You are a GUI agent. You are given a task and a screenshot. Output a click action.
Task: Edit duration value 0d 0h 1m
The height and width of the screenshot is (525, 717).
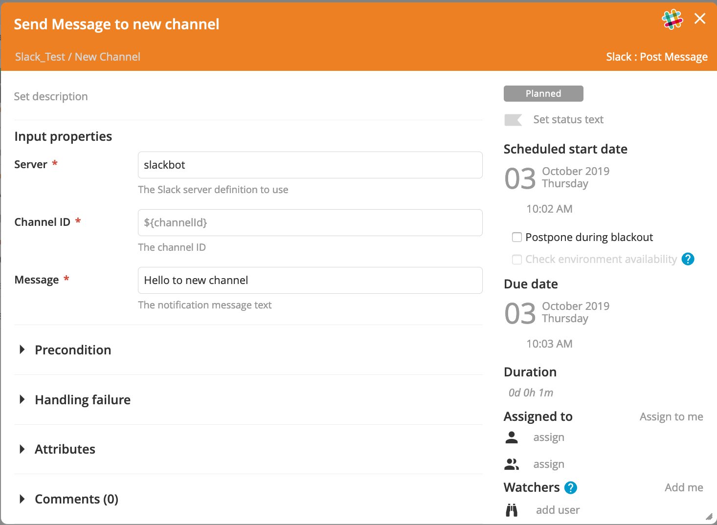tap(531, 393)
